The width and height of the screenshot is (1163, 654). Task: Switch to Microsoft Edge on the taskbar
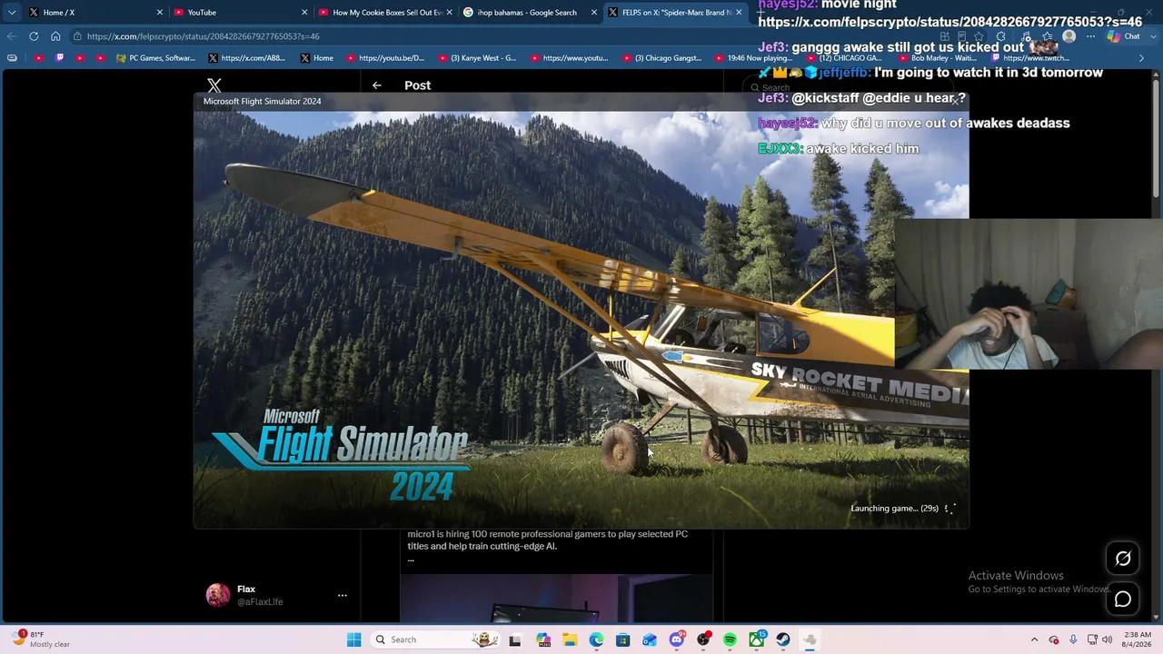pyautogui.click(x=596, y=639)
